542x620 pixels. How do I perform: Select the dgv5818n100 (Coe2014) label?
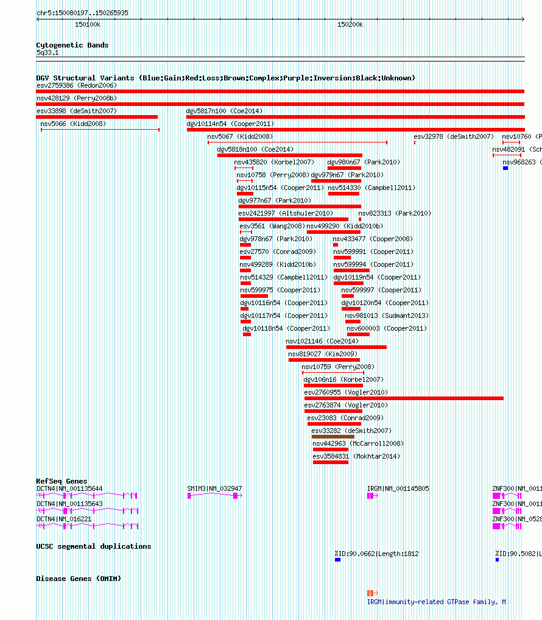(x=255, y=149)
